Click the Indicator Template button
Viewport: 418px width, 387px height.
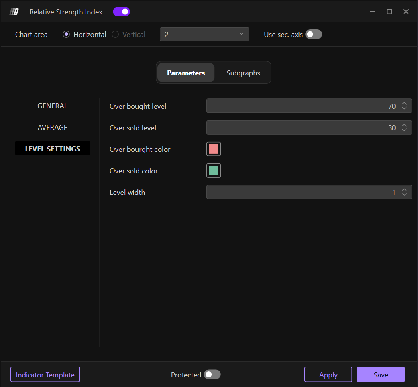click(45, 375)
